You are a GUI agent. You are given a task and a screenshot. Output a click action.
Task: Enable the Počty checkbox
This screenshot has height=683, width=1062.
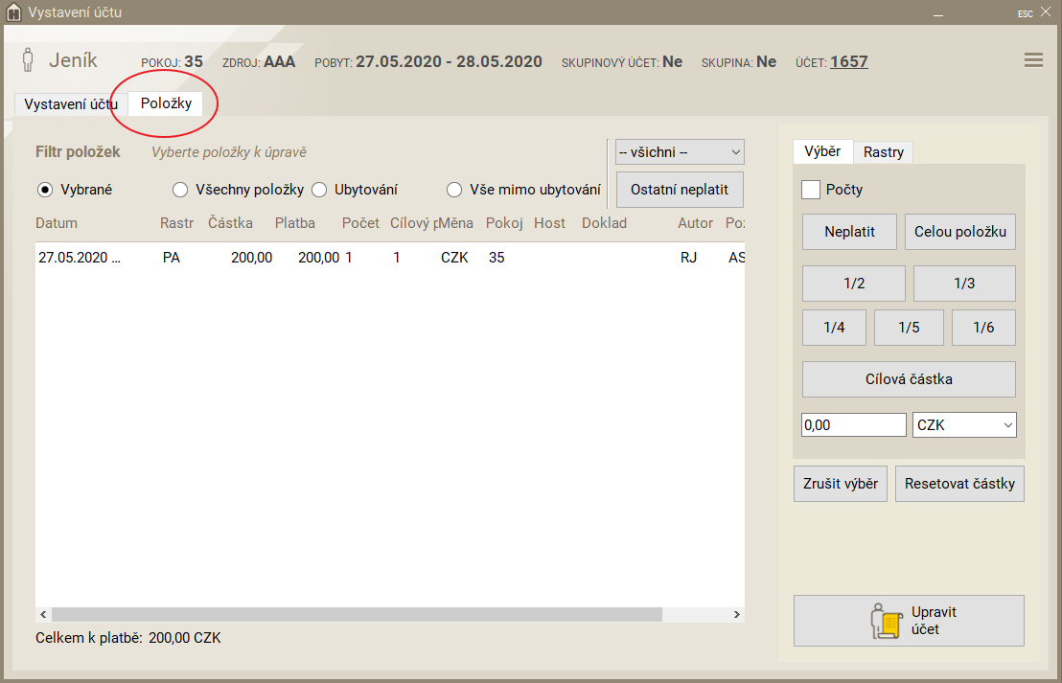click(x=811, y=190)
